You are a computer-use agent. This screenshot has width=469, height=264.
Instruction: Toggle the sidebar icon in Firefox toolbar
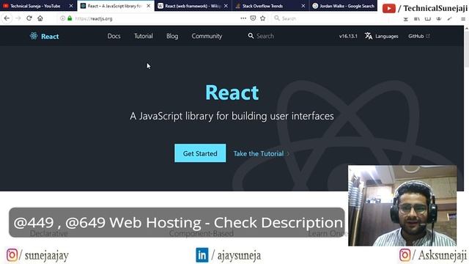[x=428, y=19]
